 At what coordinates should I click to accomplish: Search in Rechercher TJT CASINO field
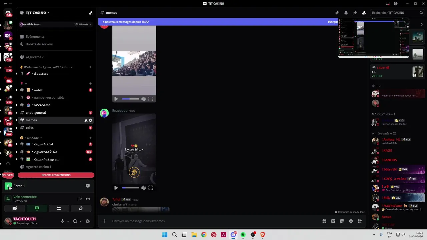tap(397, 13)
